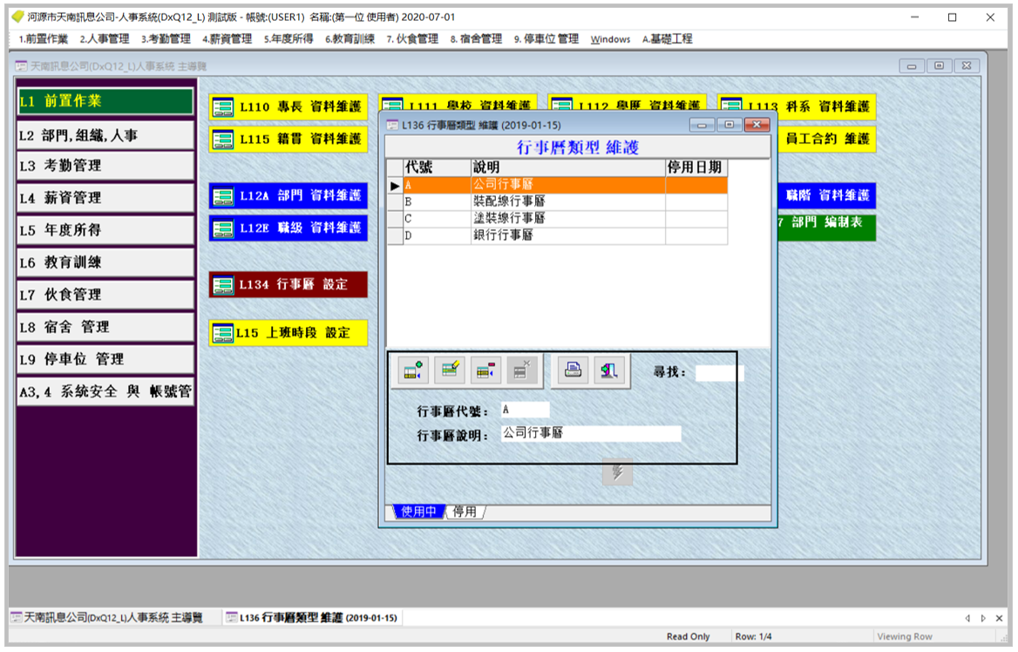Open the Windows menu in menu bar
The height and width of the screenshot is (652, 1018).
[x=610, y=39]
